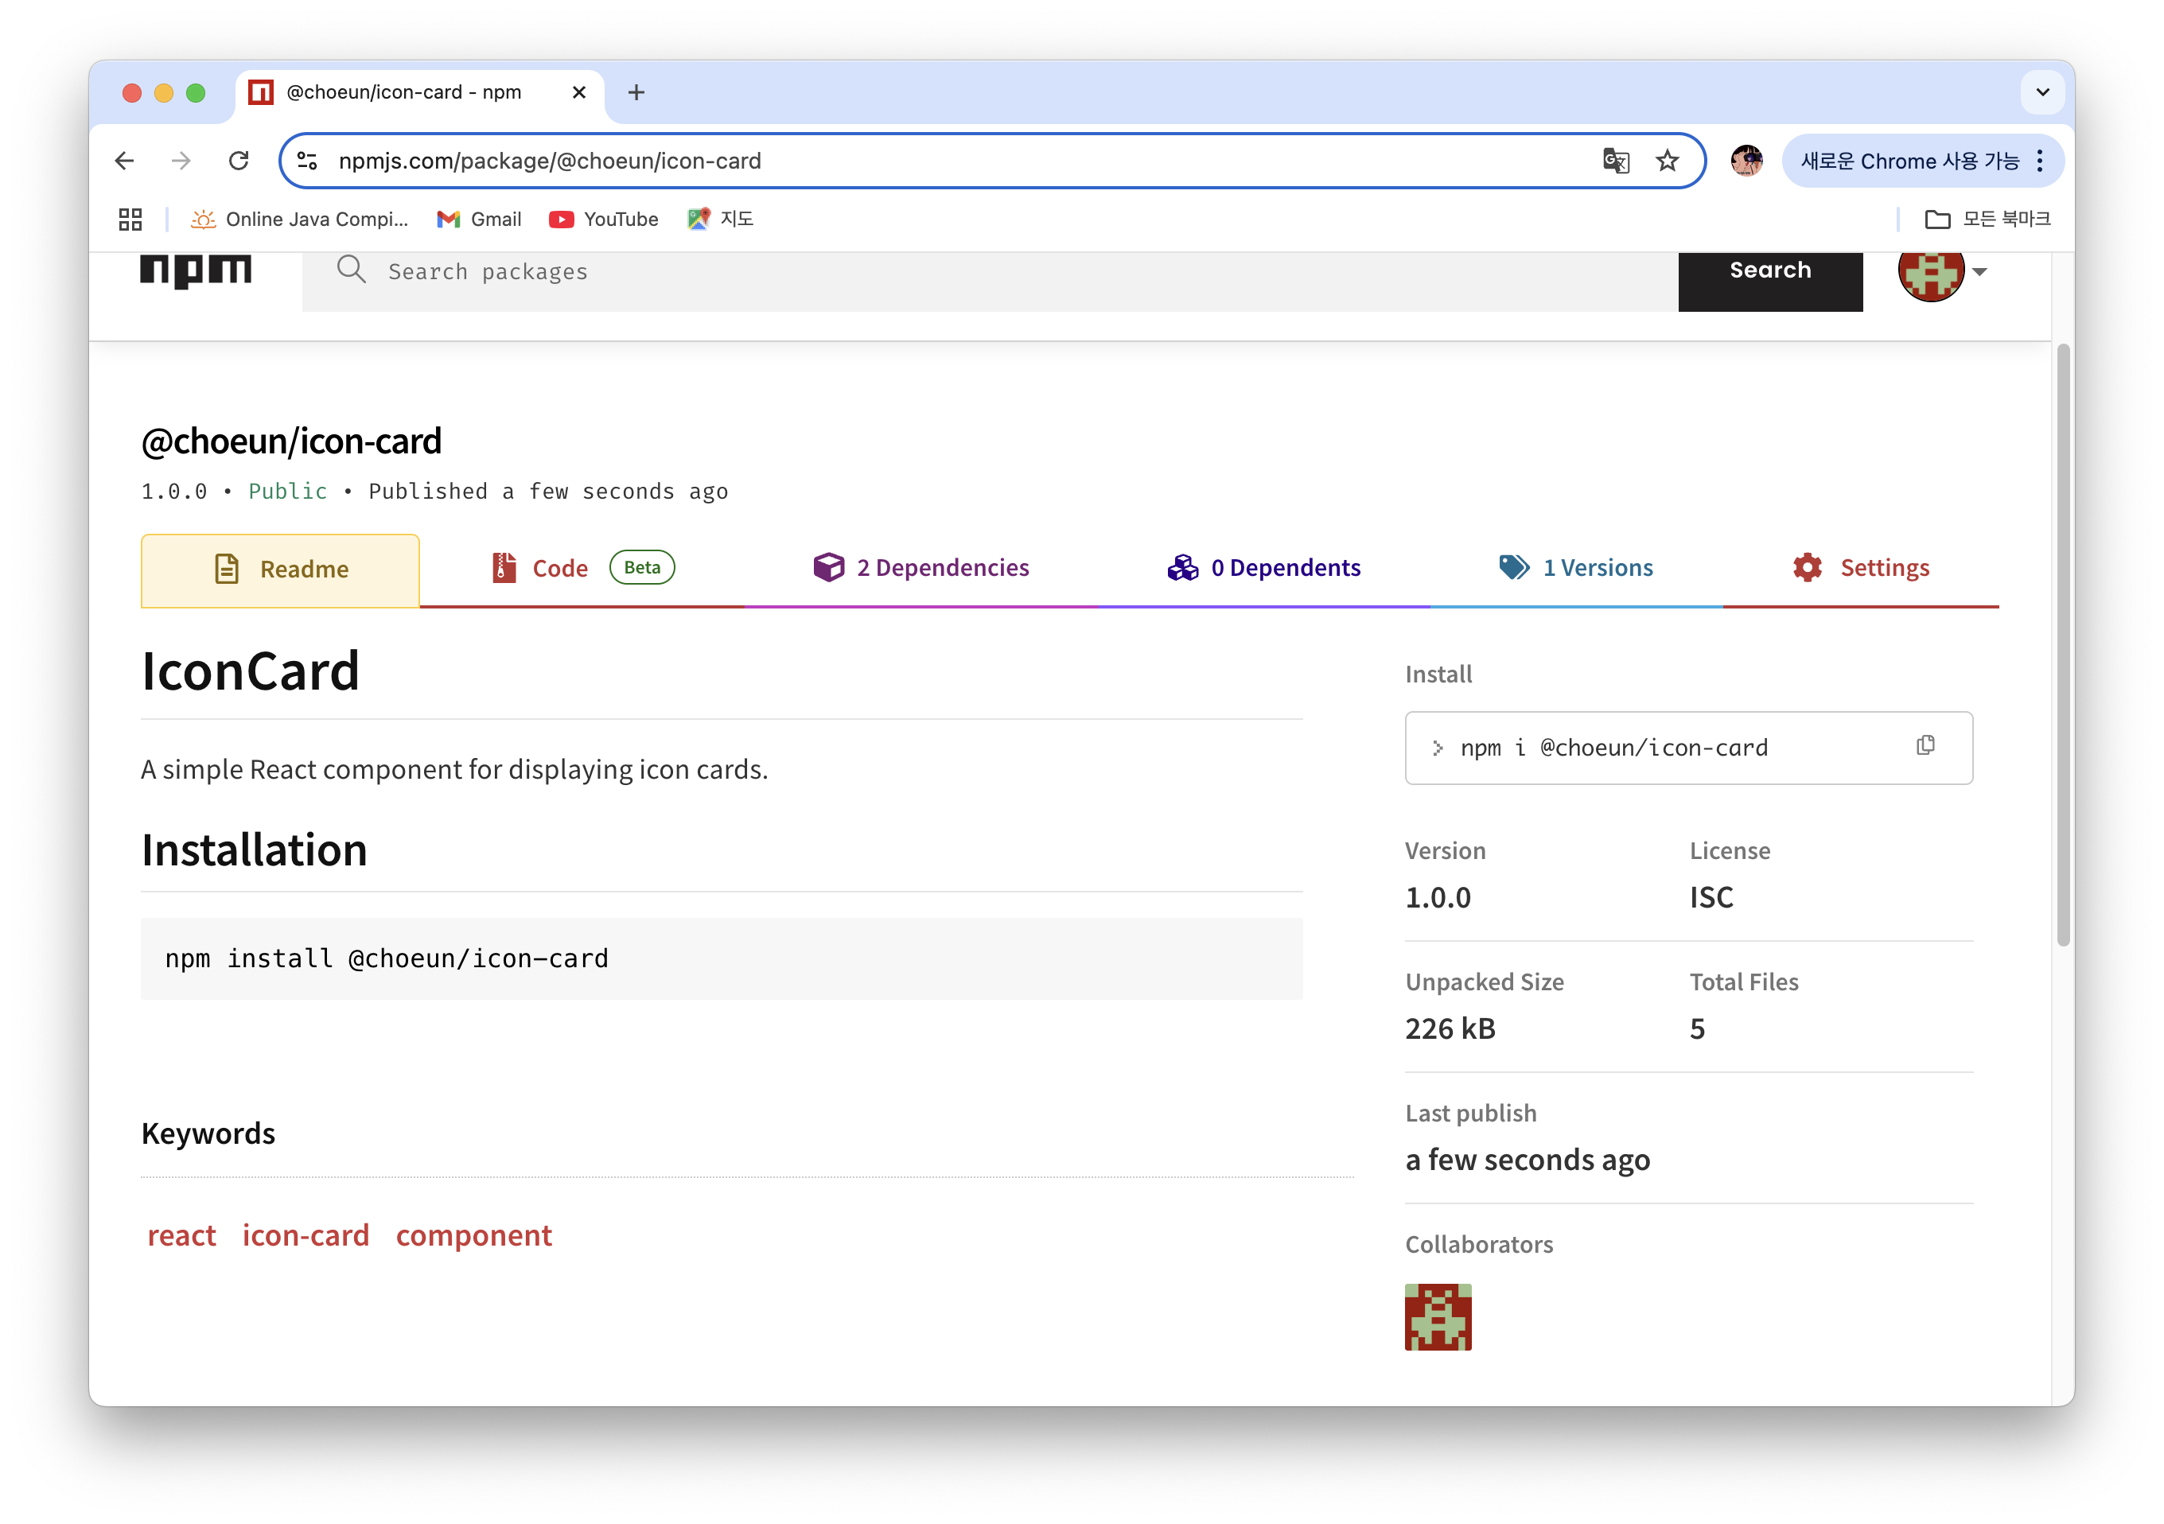2164x1524 pixels.
Task: Open Google Translate in the address bar
Action: pos(1616,160)
